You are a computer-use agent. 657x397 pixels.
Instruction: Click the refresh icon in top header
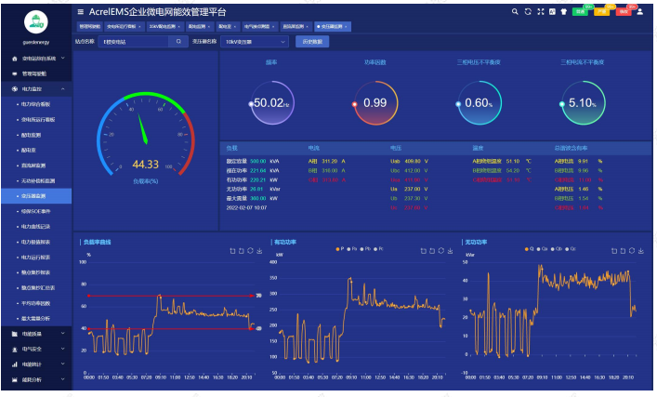pyautogui.click(x=528, y=12)
